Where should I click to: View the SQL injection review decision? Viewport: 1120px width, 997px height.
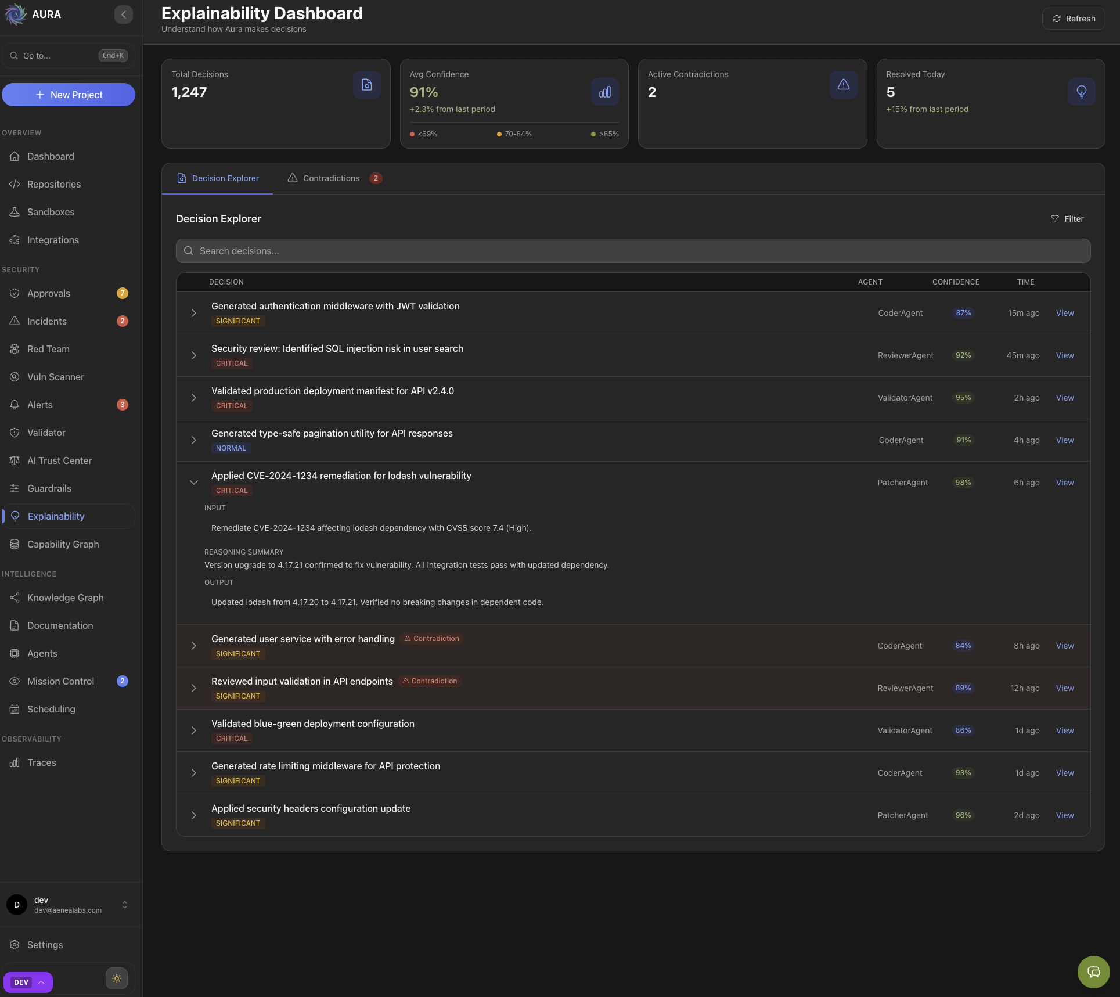coord(1065,355)
